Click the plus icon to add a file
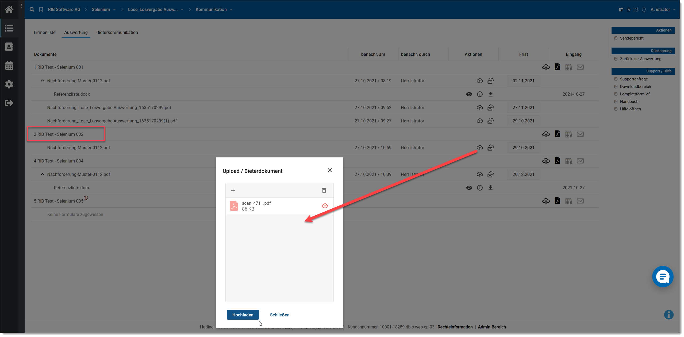684x337 pixels. coord(233,190)
